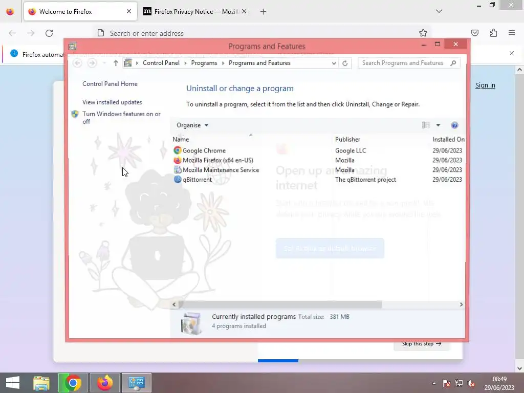This screenshot has width=524, height=393.
Task: Open the Windows Start button
Action: [13, 383]
